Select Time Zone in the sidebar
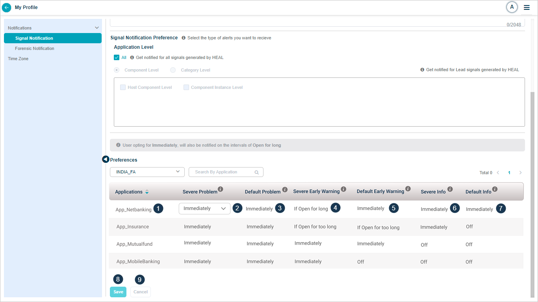538x302 pixels. [18, 59]
